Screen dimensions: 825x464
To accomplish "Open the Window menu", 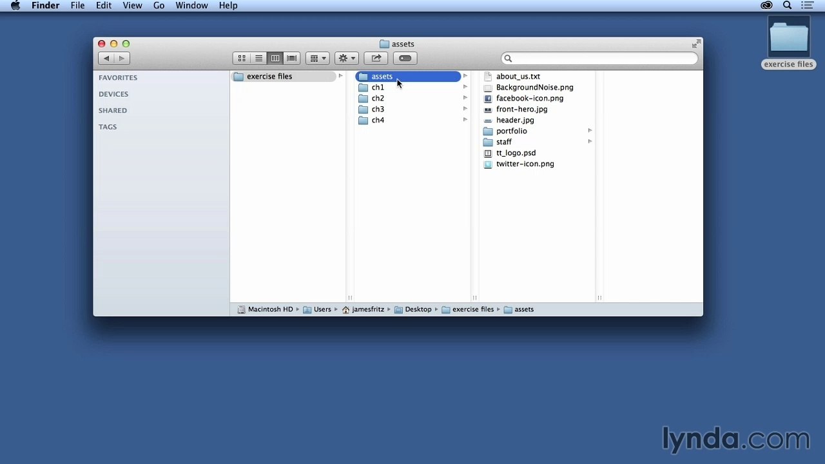I will 191,6.
